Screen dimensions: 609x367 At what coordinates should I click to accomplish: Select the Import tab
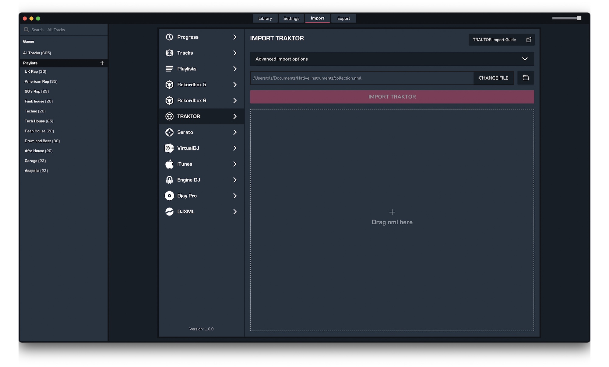[x=317, y=18]
